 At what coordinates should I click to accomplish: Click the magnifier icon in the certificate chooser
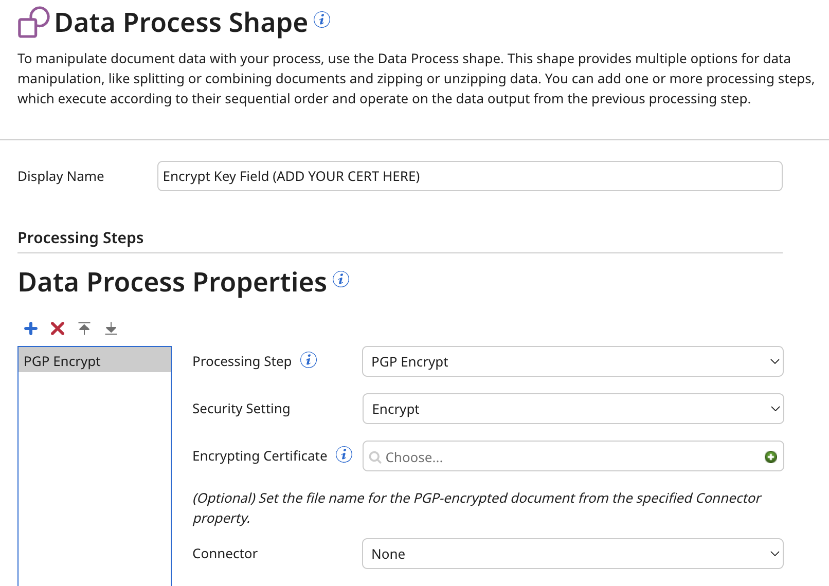[x=375, y=457]
